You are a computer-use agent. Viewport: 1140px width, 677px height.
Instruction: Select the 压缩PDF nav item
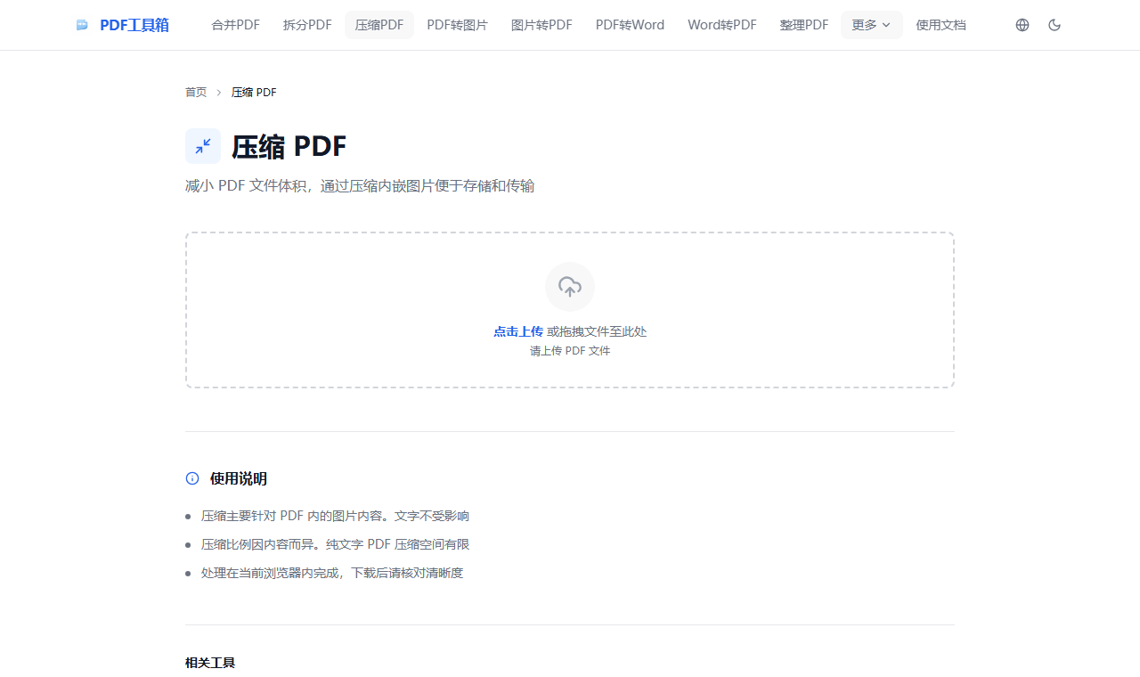tap(379, 25)
